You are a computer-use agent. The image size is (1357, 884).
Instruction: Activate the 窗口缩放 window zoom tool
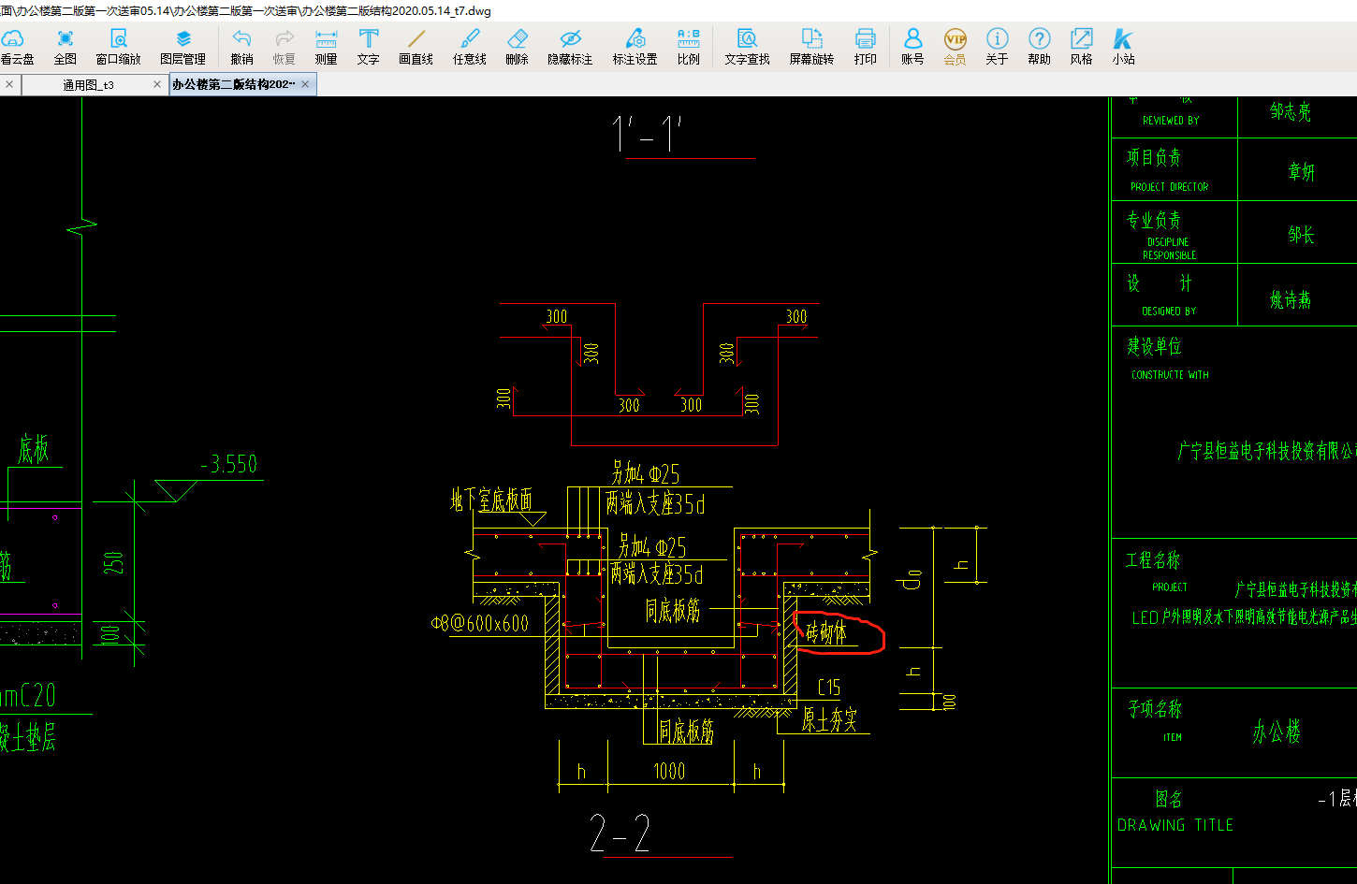(118, 47)
